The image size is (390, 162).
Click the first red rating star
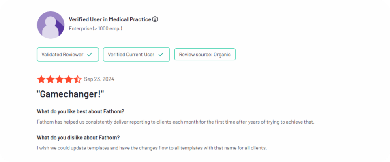tap(41, 79)
